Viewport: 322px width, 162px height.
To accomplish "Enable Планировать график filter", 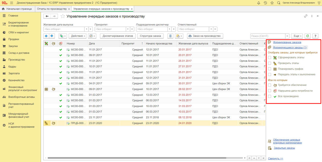I will [270, 69].
